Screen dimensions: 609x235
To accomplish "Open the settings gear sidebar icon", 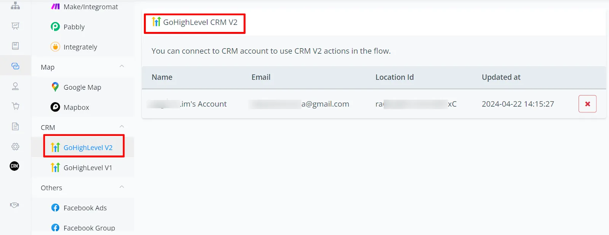I will coord(15,146).
